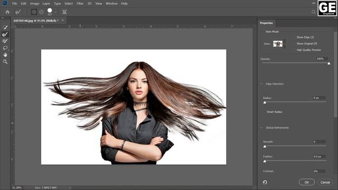Collapse the Global Refinements section
The image size is (338, 190).
tap(262, 128)
